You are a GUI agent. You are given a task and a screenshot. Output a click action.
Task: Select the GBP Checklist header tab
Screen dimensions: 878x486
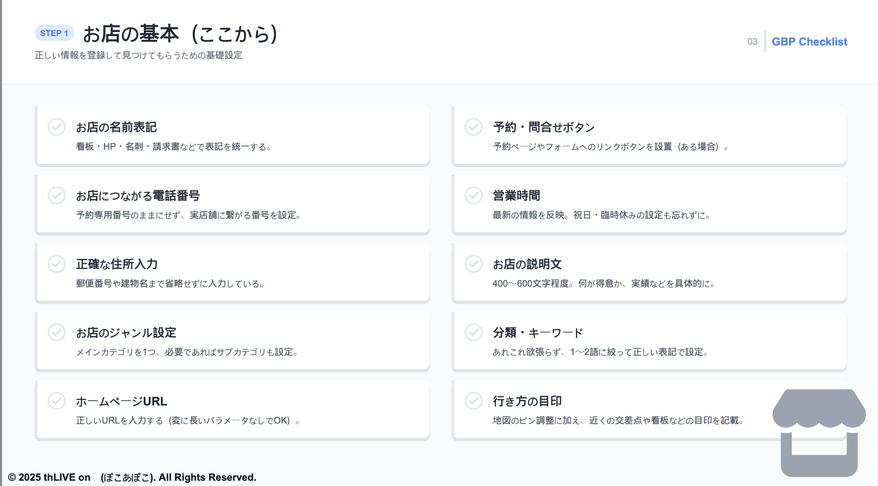tap(809, 41)
